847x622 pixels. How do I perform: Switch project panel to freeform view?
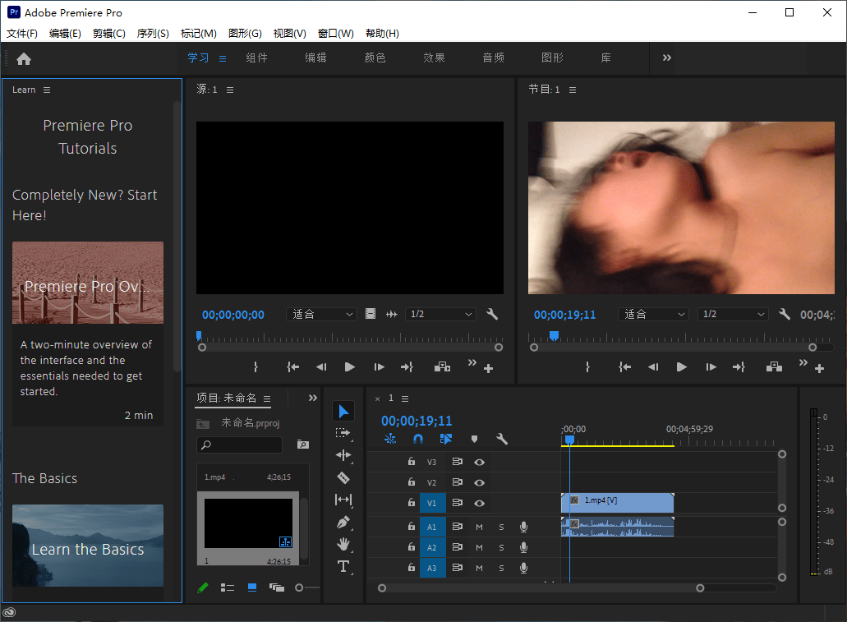click(277, 587)
